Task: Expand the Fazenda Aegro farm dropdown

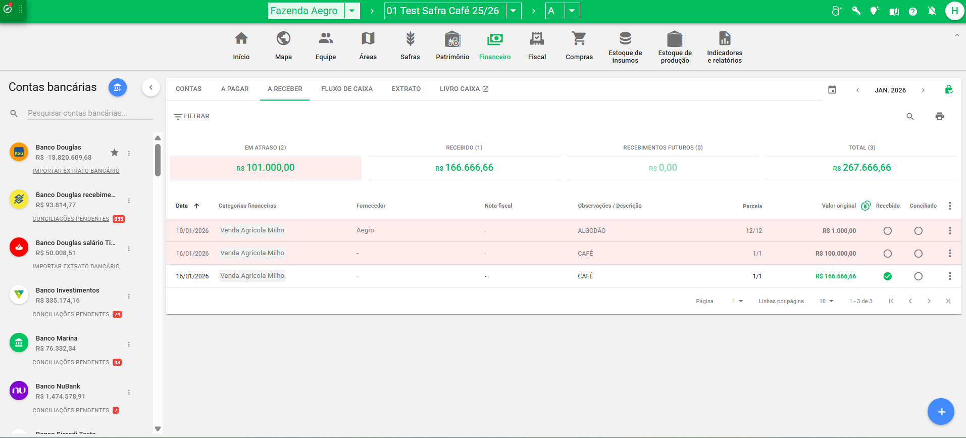Action: (x=352, y=11)
